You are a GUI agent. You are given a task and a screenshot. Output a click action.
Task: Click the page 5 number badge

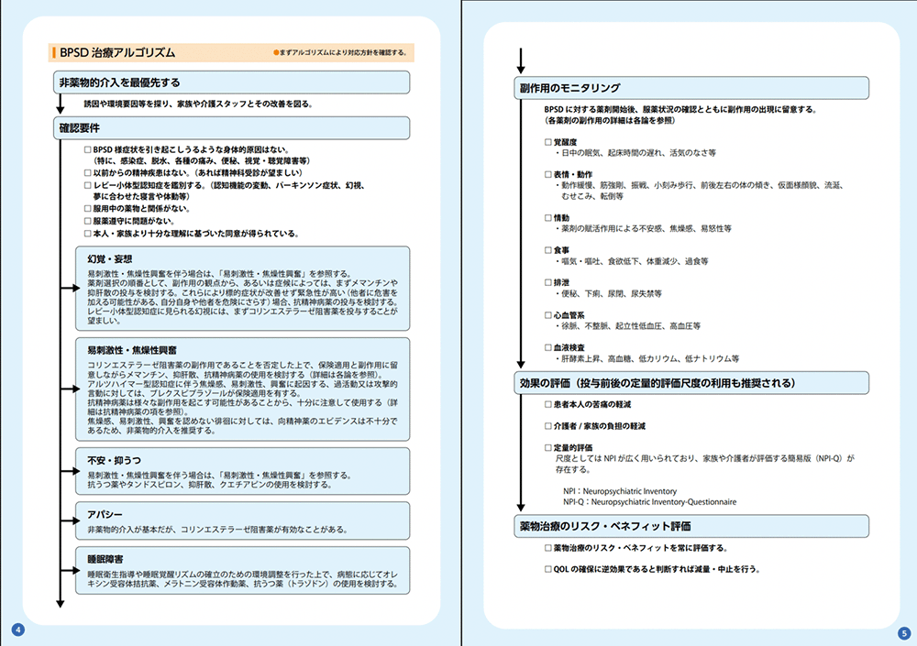[x=902, y=631]
